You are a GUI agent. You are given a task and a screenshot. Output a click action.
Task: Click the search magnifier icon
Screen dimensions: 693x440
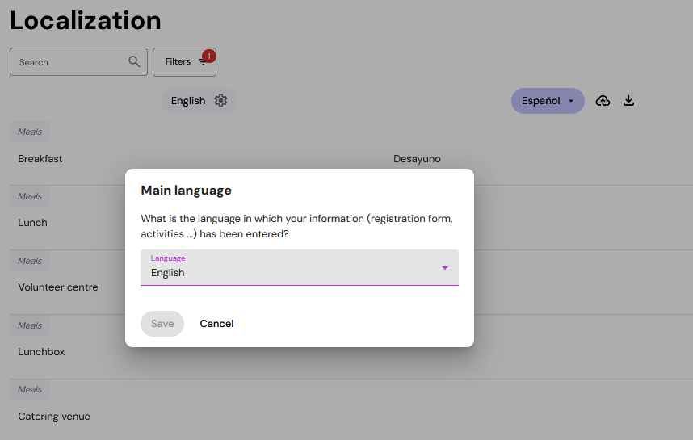click(134, 61)
